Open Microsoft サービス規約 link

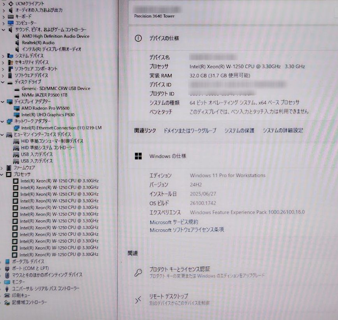point(174,222)
